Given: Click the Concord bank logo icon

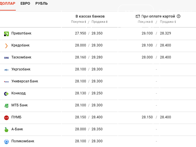Looking at the screenshot, I should (x=6, y=94).
